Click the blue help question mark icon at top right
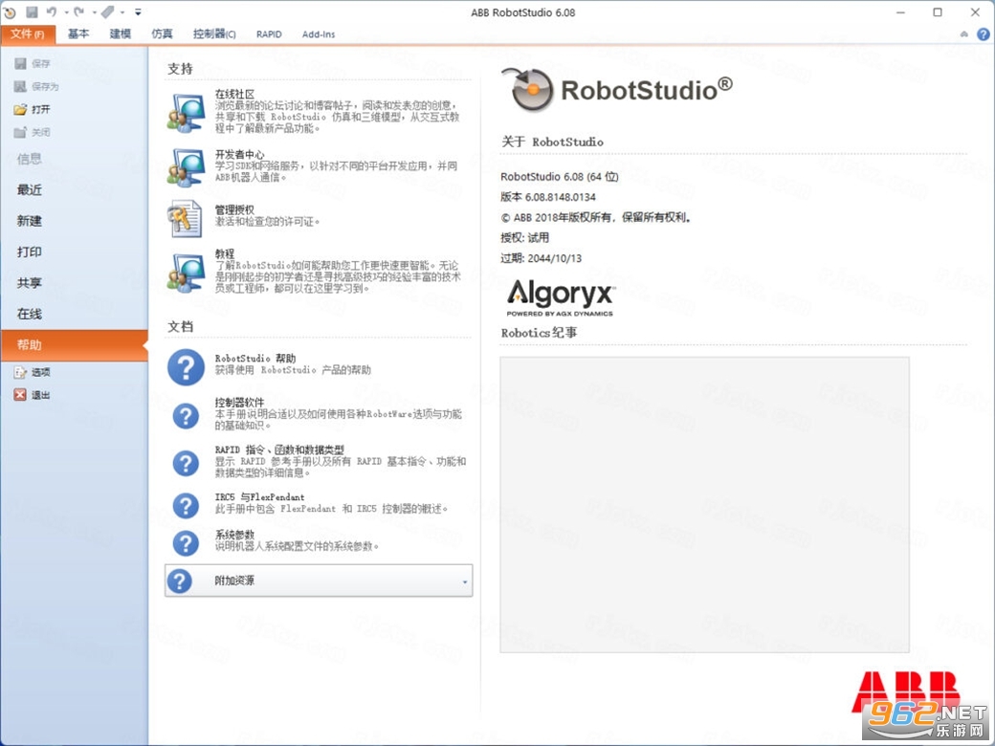Screen dimensions: 995x746 [983, 34]
